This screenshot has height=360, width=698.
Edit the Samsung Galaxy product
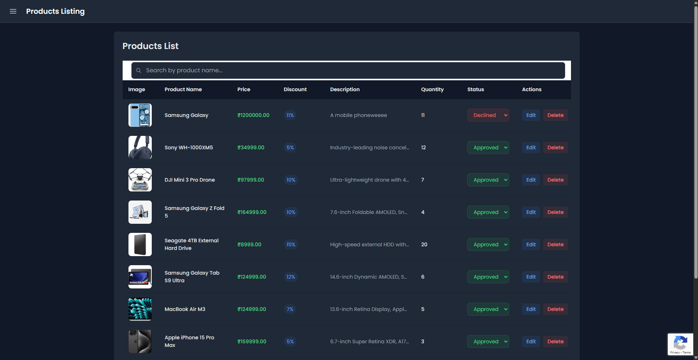530,115
